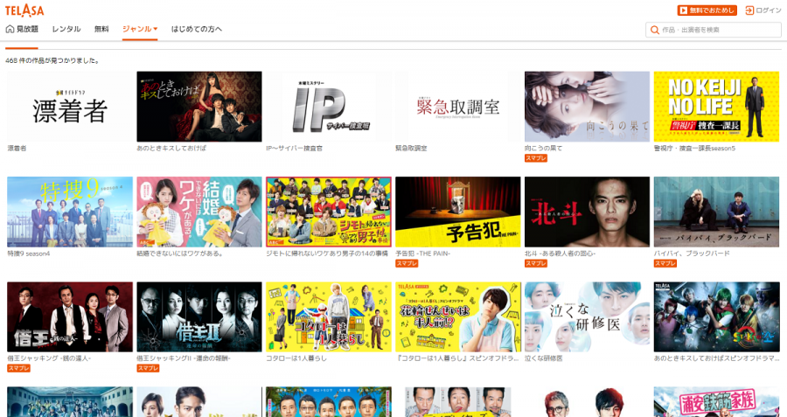This screenshot has width=787, height=417.
Task: Open the 緊急取調室 thumbnail
Action: [x=457, y=107]
